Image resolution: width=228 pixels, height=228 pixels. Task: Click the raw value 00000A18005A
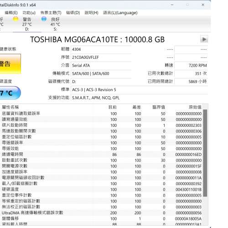pyautogui.click(x=188, y=219)
